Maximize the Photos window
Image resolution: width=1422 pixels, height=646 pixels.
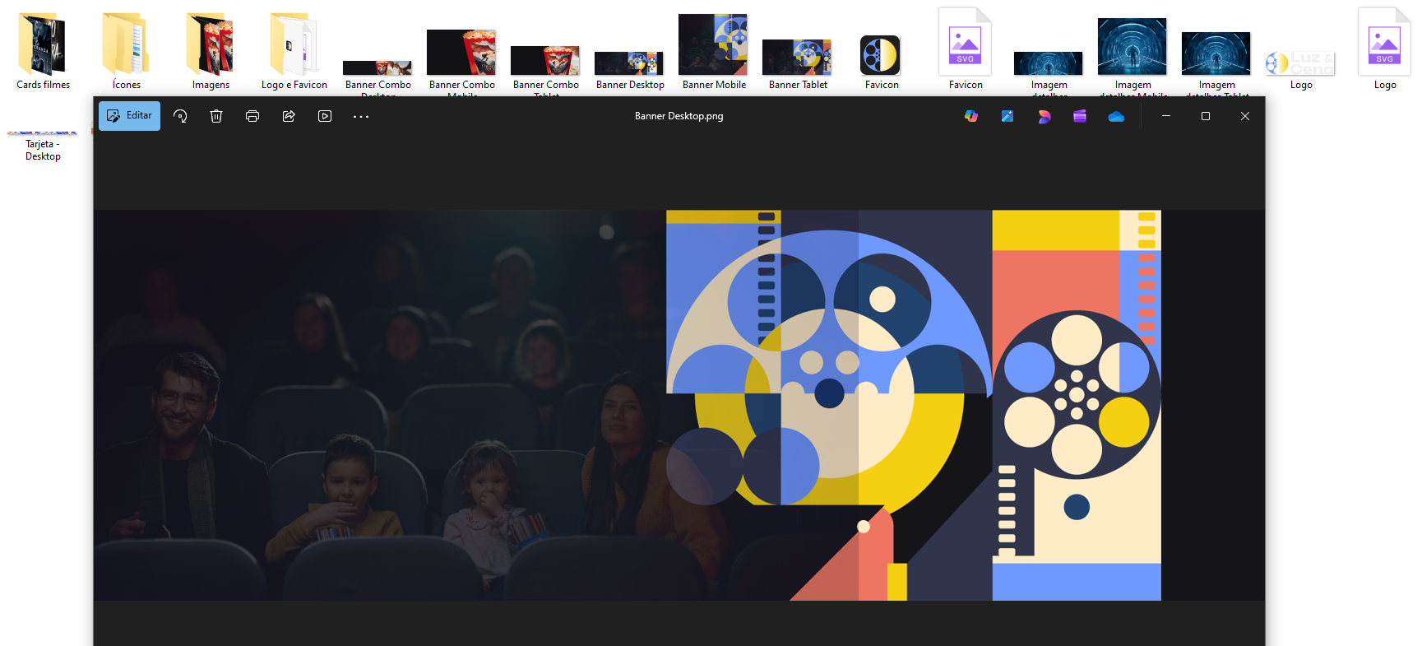click(x=1206, y=116)
